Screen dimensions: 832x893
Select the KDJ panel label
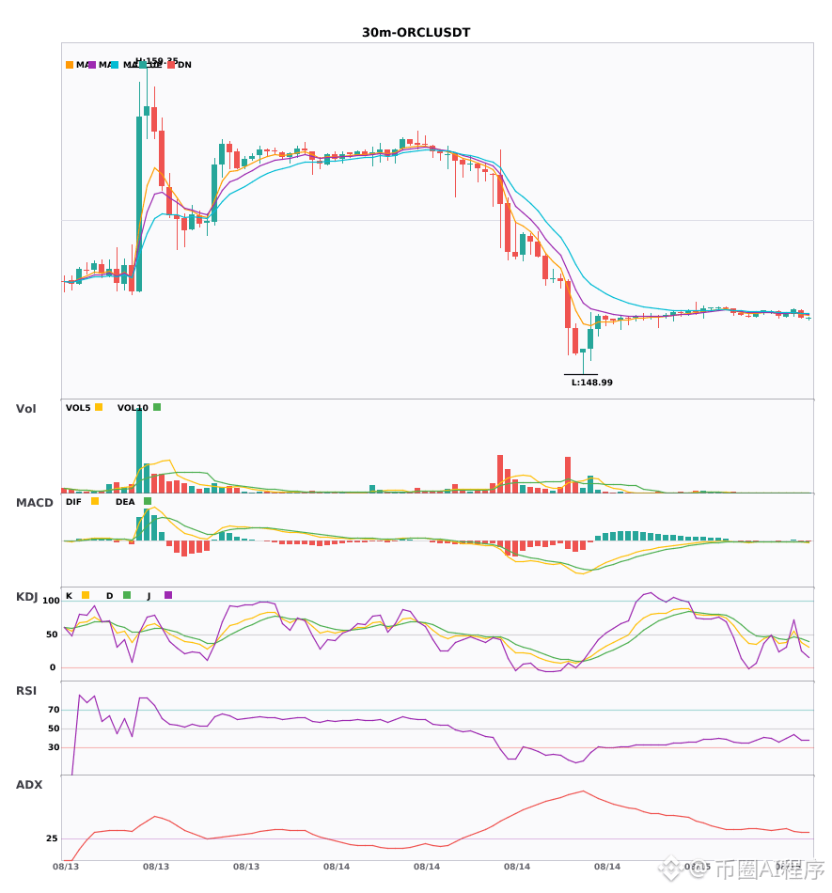click(26, 597)
